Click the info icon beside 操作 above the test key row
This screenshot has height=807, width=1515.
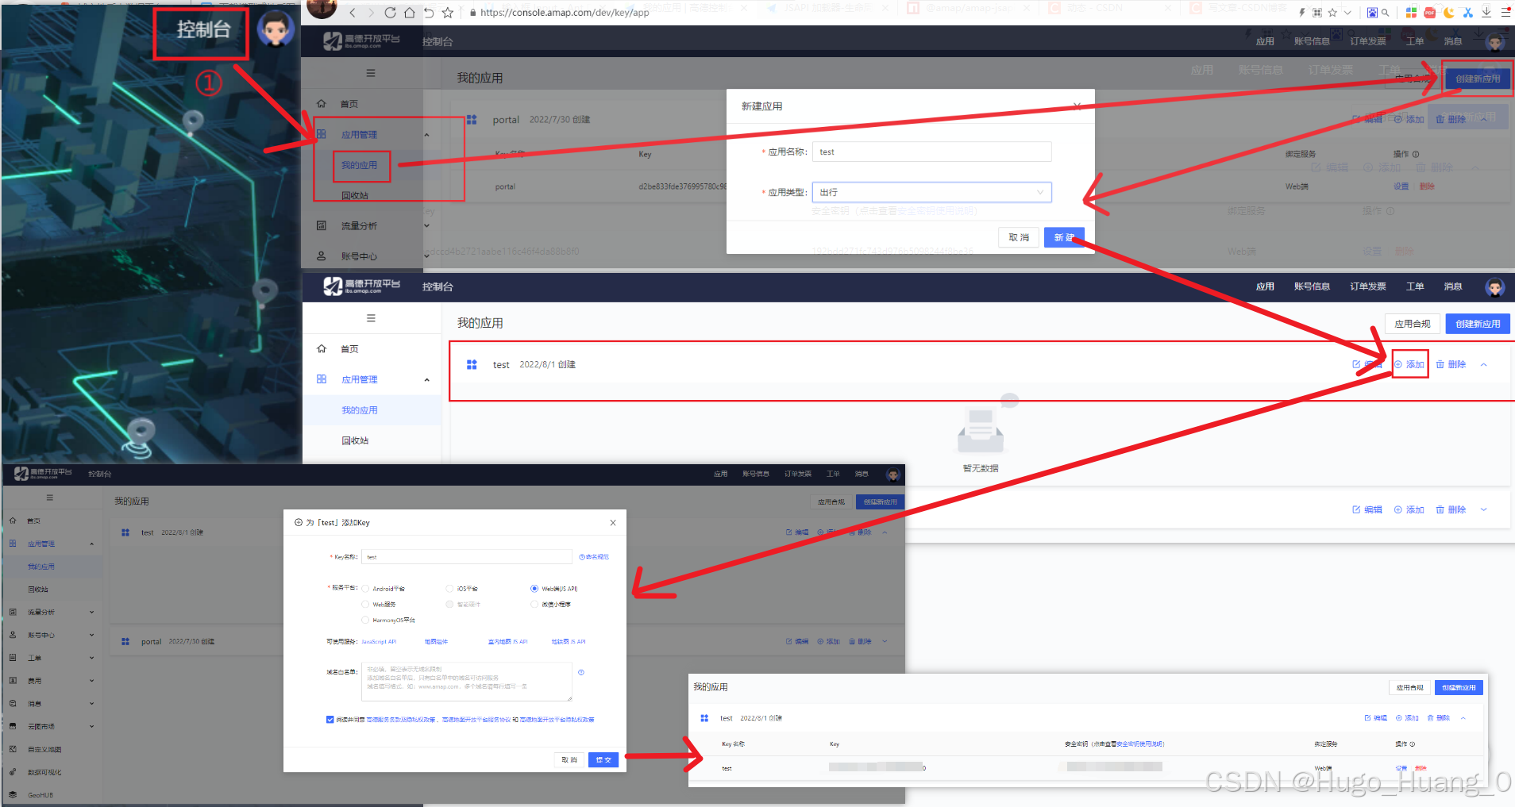(x=1413, y=744)
